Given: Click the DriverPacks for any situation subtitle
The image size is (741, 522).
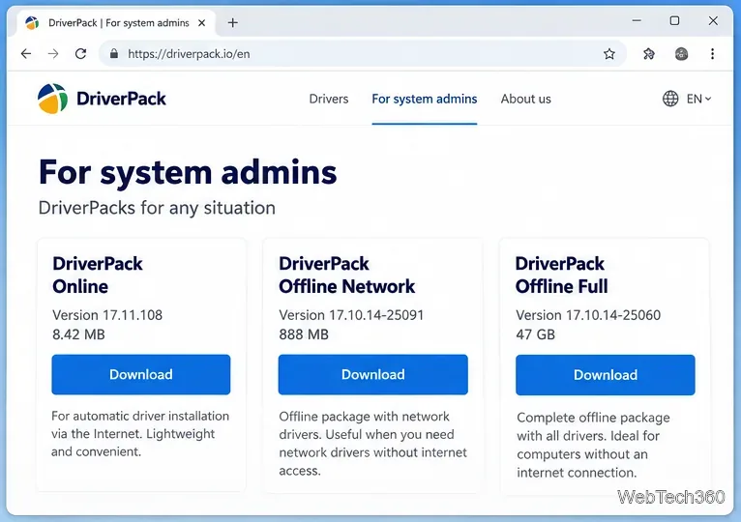Looking at the screenshot, I should click(157, 208).
